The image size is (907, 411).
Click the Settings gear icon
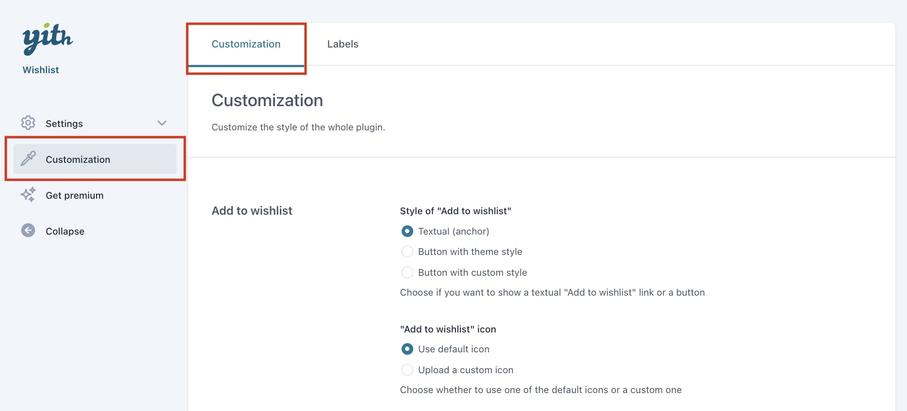coord(28,123)
